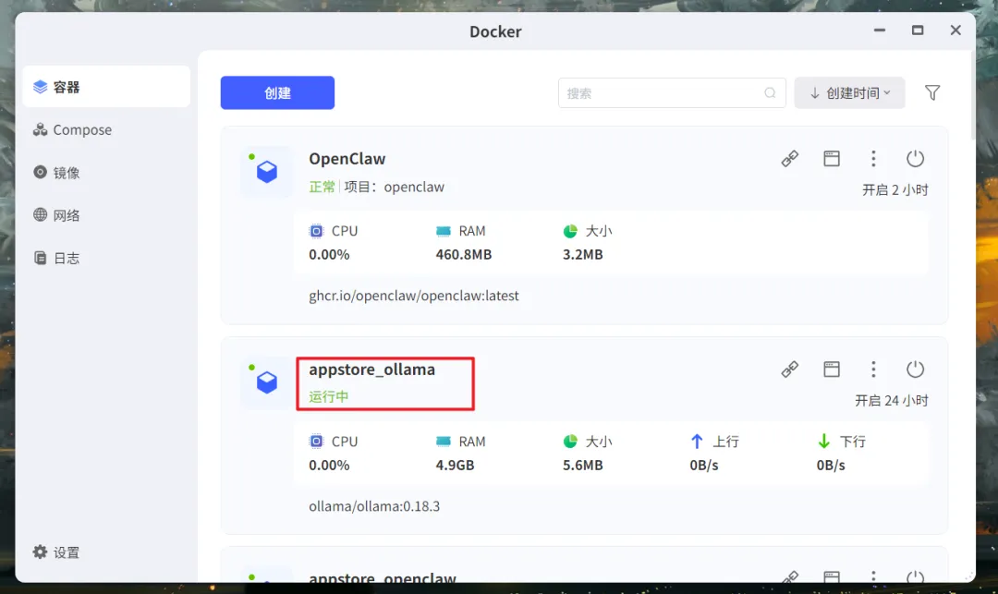Open more options menu for appstore_ollama

tap(873, 369)
